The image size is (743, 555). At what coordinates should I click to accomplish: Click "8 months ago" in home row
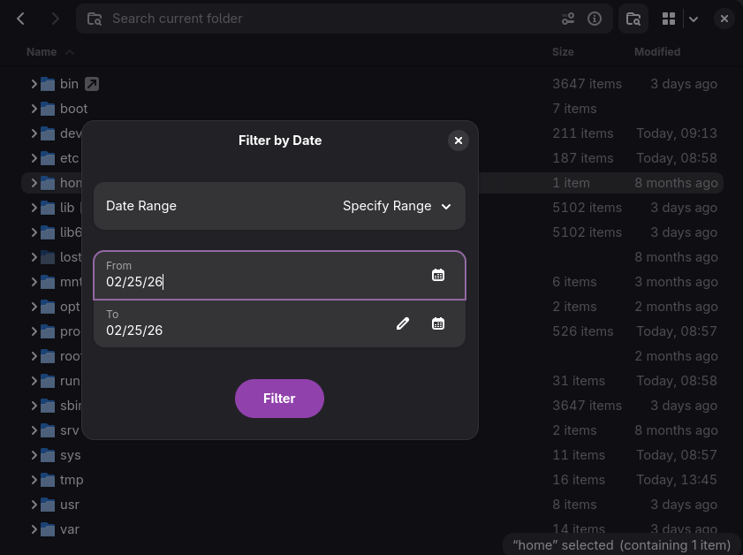(676, 182)
